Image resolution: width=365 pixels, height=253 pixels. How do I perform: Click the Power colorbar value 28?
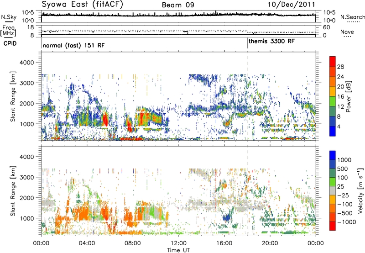[x=340, y=67]
